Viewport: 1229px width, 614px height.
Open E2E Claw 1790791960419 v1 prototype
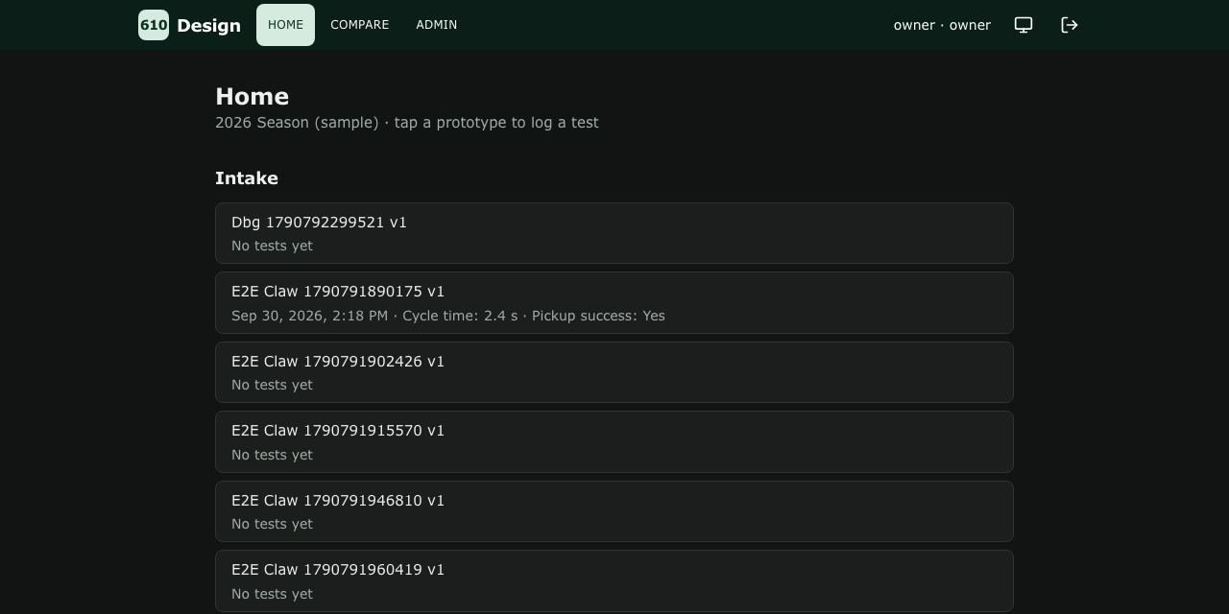coord(614,581)
